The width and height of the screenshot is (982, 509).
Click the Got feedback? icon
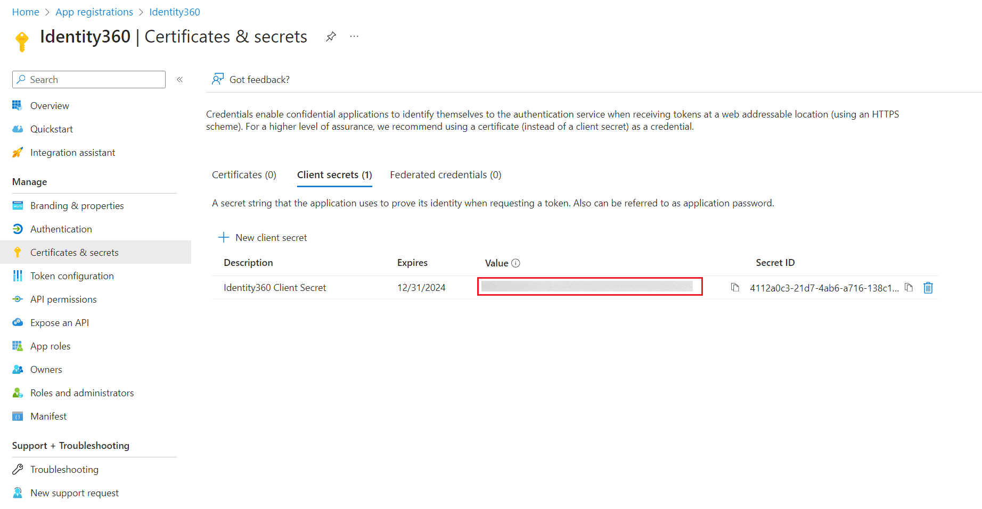(217, 79)
